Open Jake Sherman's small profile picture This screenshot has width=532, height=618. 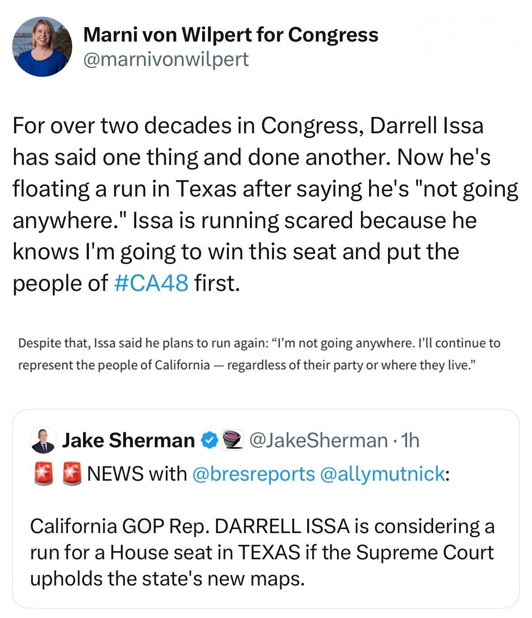pos(43,440)
